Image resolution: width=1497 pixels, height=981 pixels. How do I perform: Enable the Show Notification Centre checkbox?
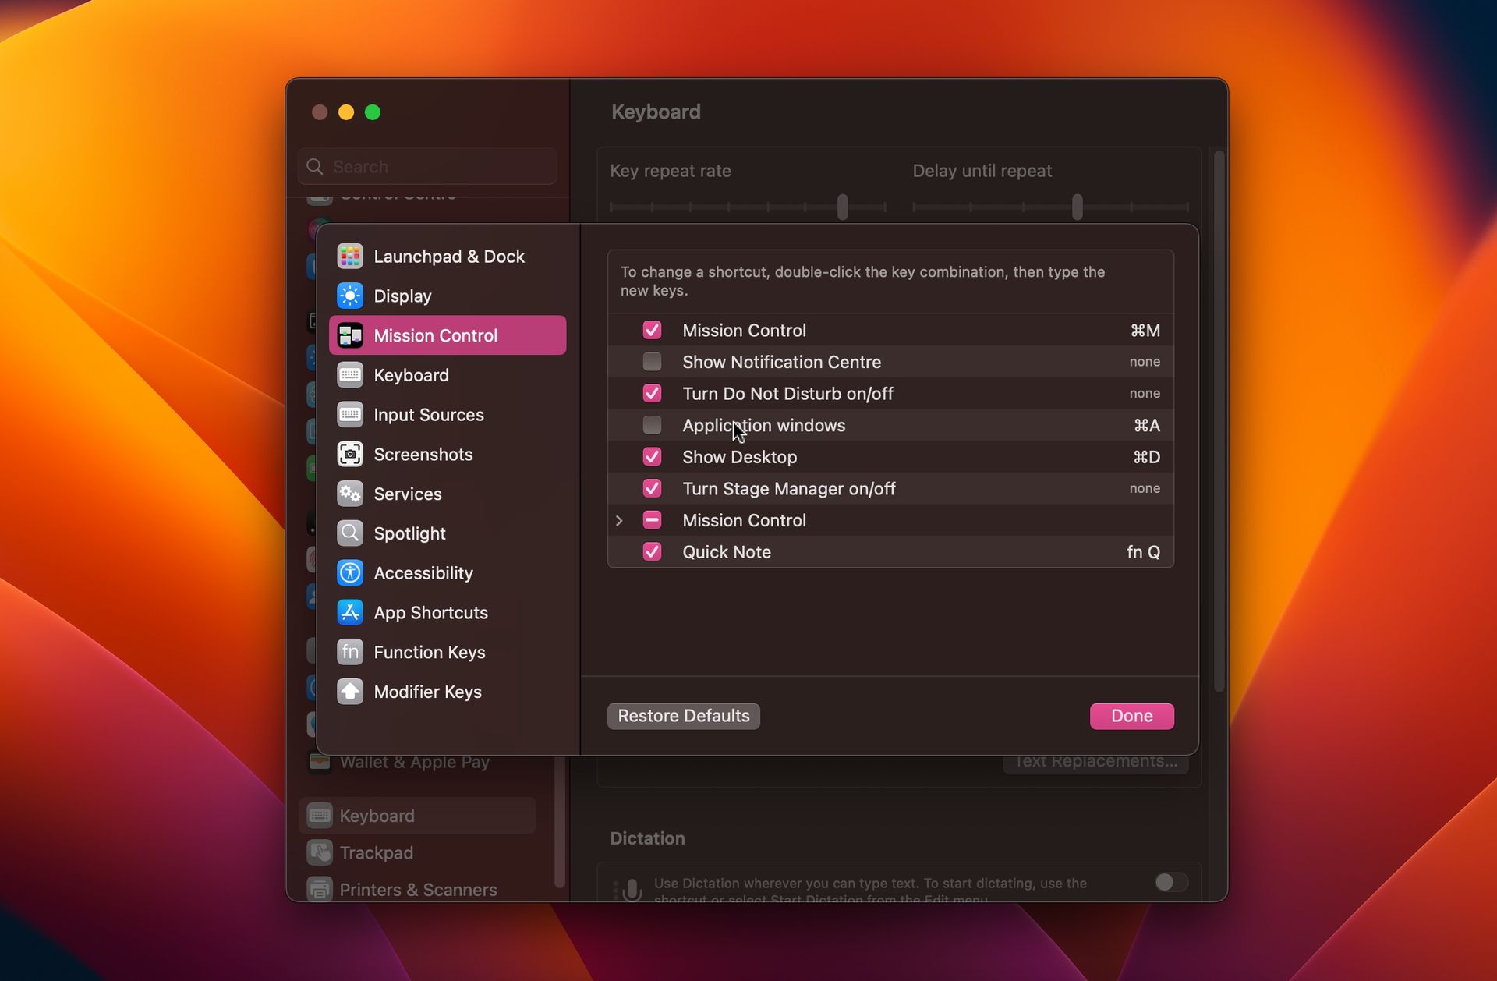(x=652, y=361)
